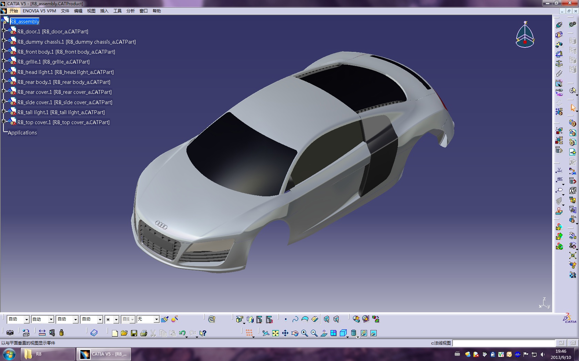Viewport: 579px width, 361px height.
Task: Open the 工具 menu
Action: click(x=118, y=11)
